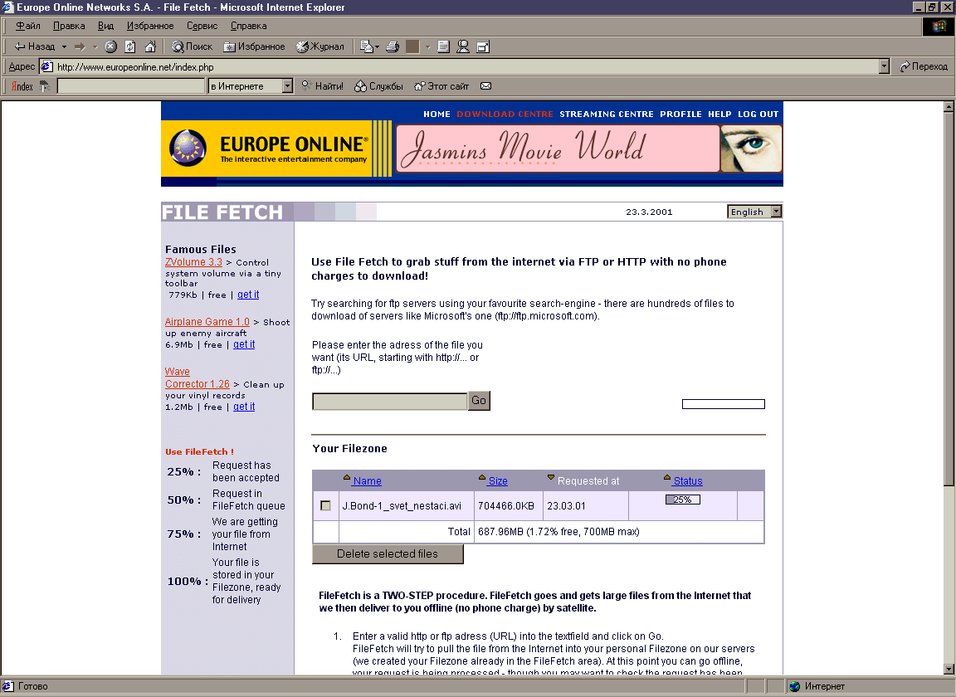Viewport: 956px width, 697px height.
Task: Open the Поиск search panel
Action: coord(192,46)
